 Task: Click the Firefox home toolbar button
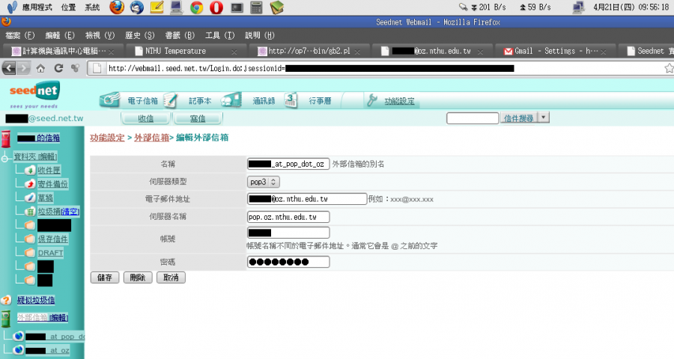pos(40,67)
